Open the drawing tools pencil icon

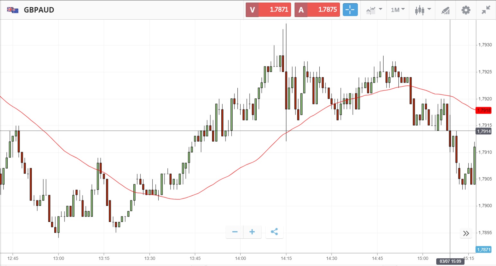tap(445, 10)
